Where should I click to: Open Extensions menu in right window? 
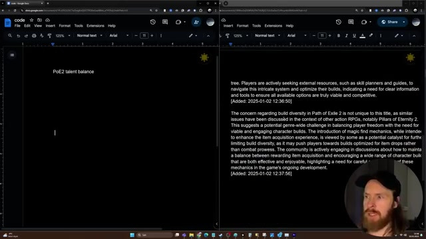pos(274,26)
